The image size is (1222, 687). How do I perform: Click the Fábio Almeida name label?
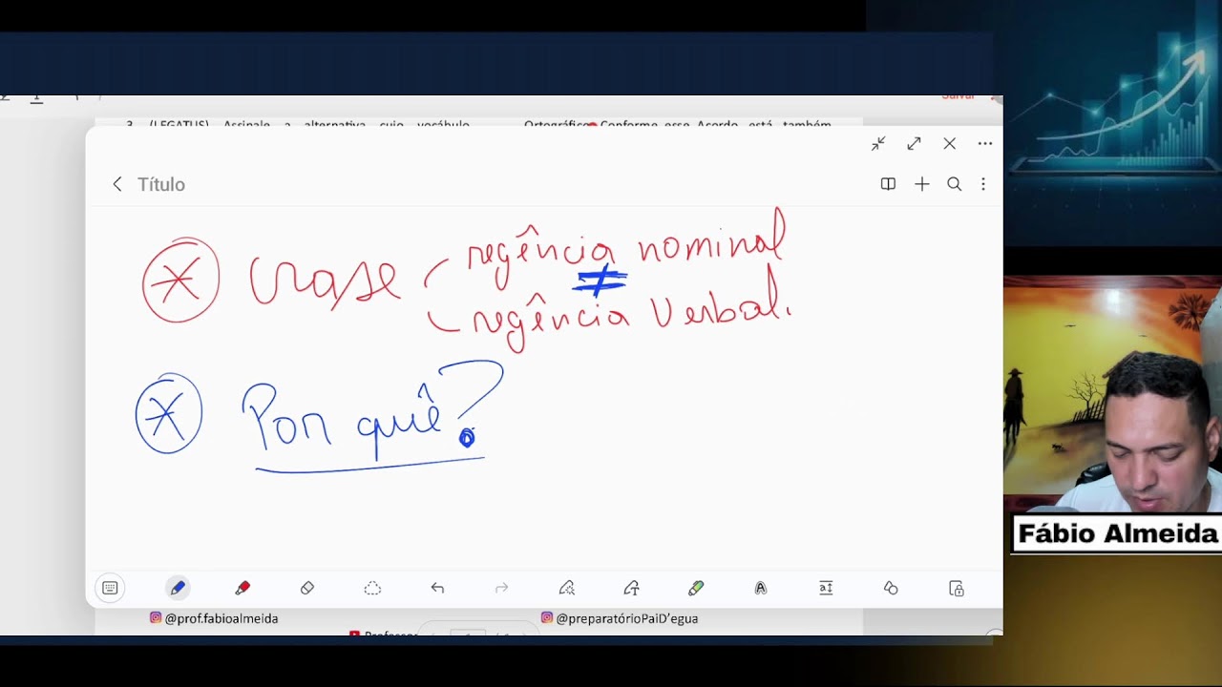(1117, 533)
